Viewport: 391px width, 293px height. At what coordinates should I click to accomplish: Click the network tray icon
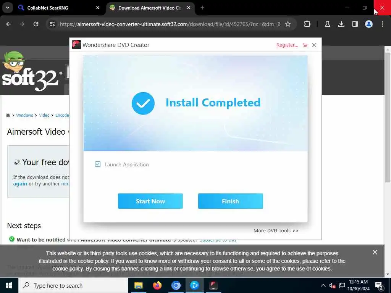(x=342, y=285)
